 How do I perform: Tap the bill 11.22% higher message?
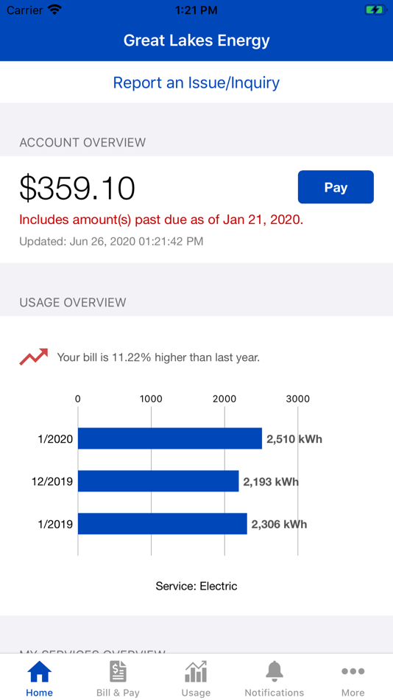158,357
